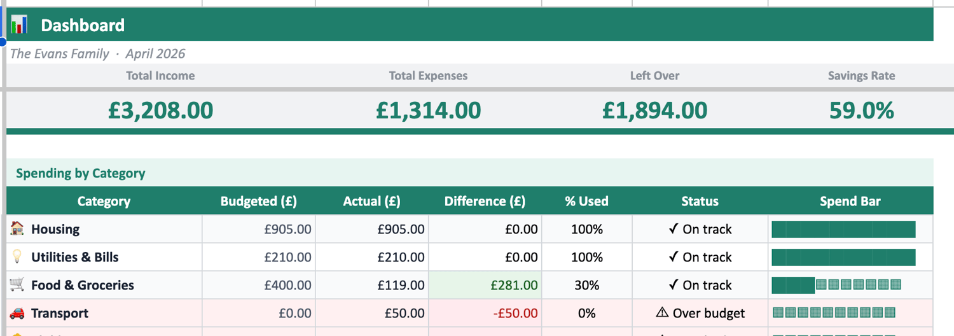Image resolution: width=954 pixels, height=336 pixels.
Task: Click the warning symbol beside Over budget
Action: (662, 312)
